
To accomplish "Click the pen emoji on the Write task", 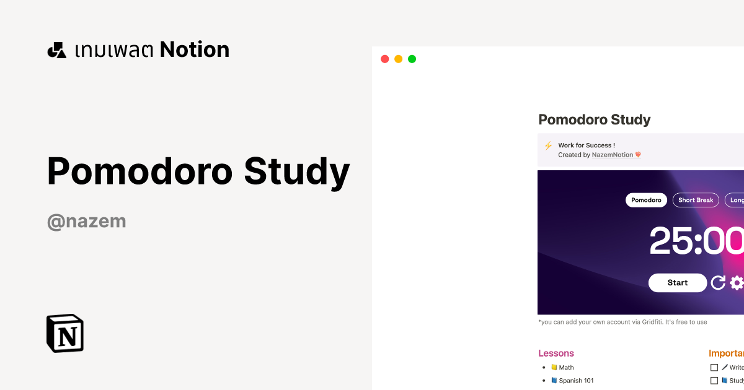I will point(725,367).
